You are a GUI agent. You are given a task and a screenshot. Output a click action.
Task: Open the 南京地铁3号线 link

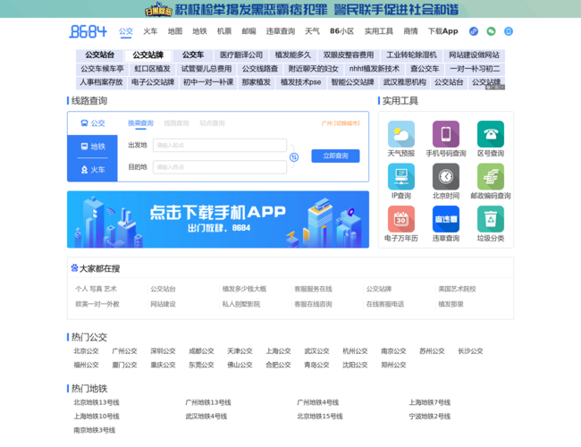pos(94,430)
